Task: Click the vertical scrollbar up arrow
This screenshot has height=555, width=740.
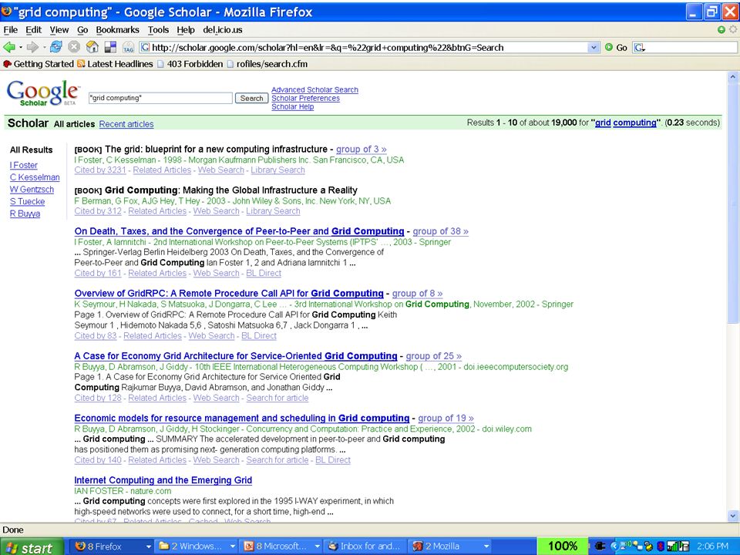Action: click(732, 76)
